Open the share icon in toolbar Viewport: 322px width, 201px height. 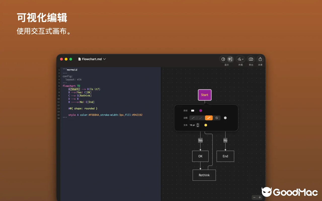click(x=260, y=59)
